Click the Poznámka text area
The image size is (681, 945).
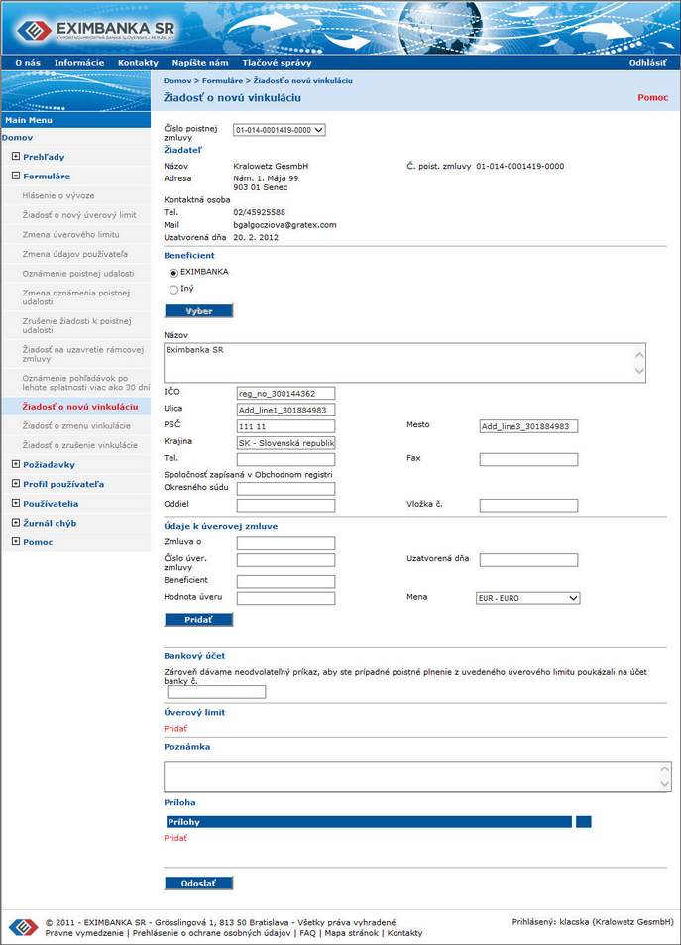pos(417,776)
